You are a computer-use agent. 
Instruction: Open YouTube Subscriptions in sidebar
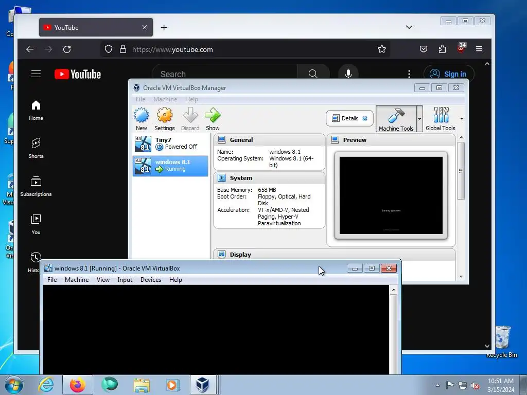pos(36,186)
